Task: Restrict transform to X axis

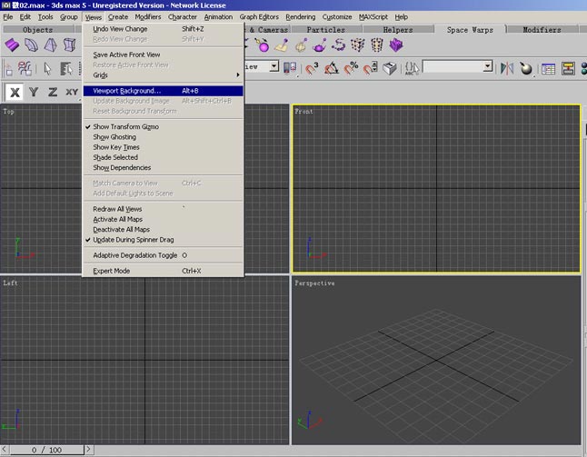Action: [x=15, y=92]
